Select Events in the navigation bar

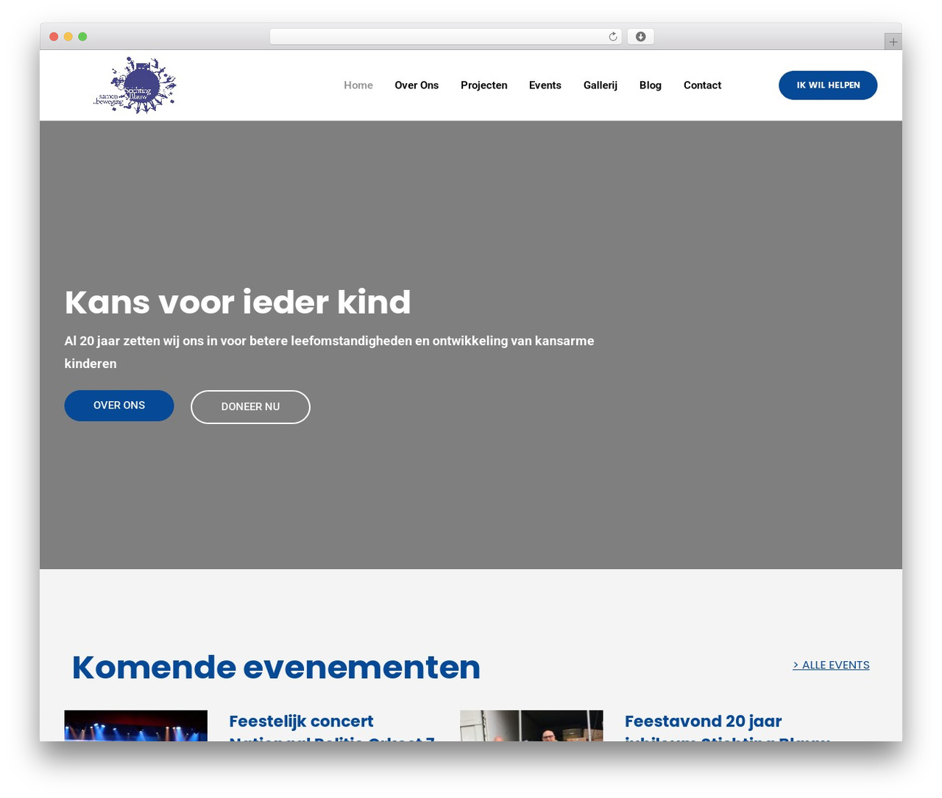(545, 85)
